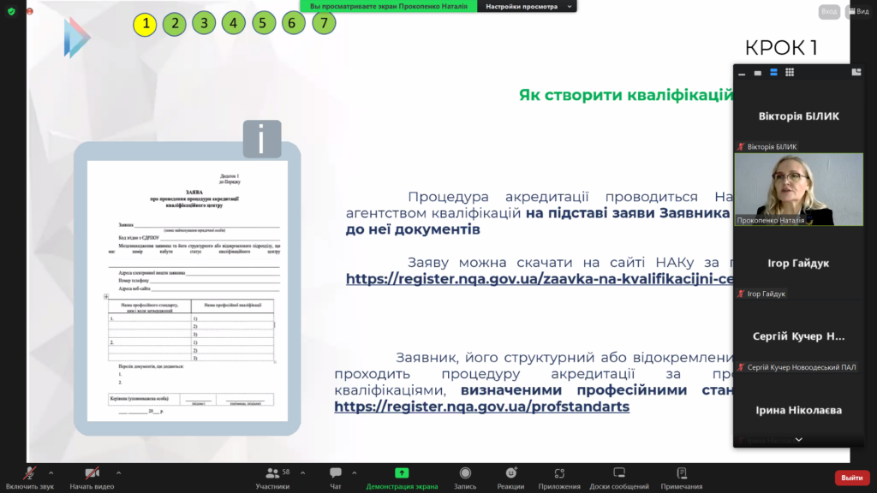Expand the audio options arrow
Screen dimensions: 877x493
[x=51, y=472]
